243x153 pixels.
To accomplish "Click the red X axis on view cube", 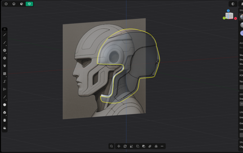I will tap(235, 18).
